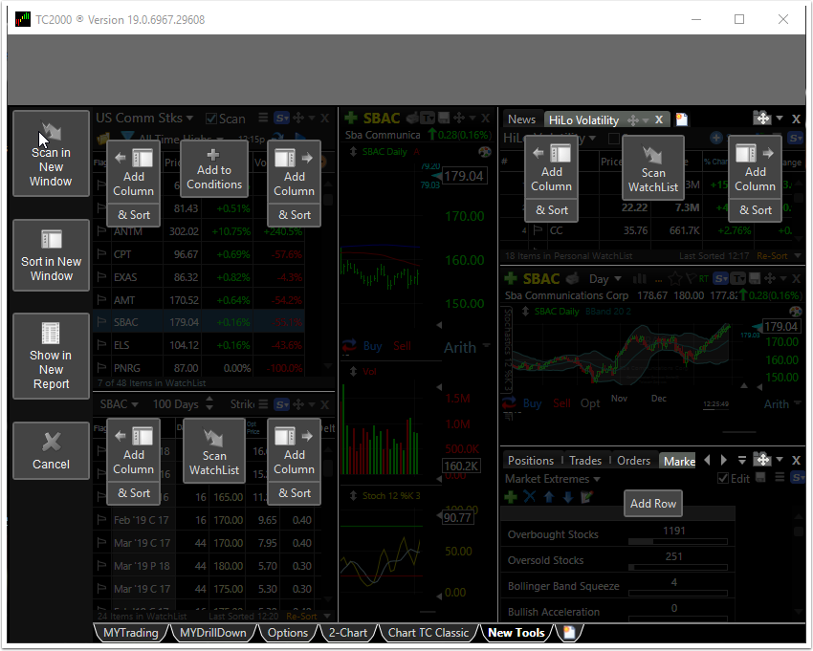Toggle flag for EXAS row

pyautogui.click(x=101, y=277)
